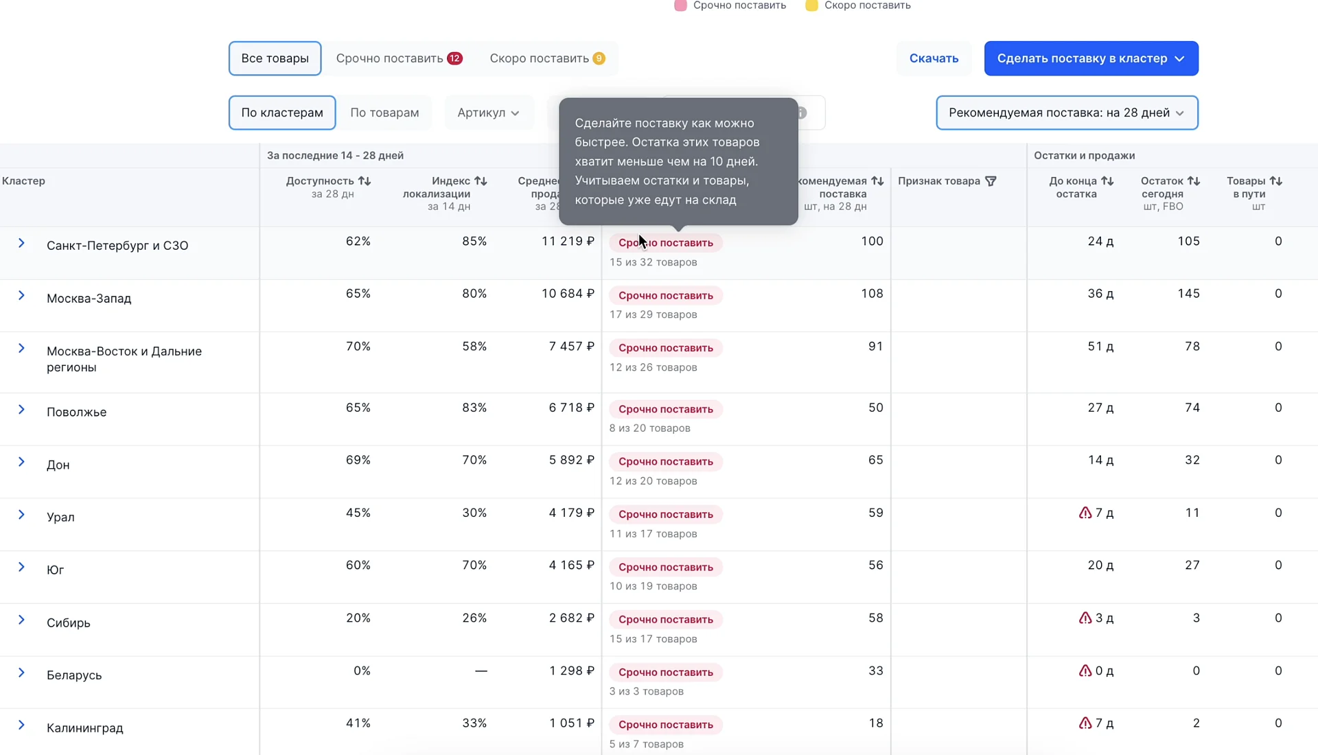Sort by Рекомендуемая поставка arrows
This screenshot has height=755, width=1318.
(x=877, y=181)
